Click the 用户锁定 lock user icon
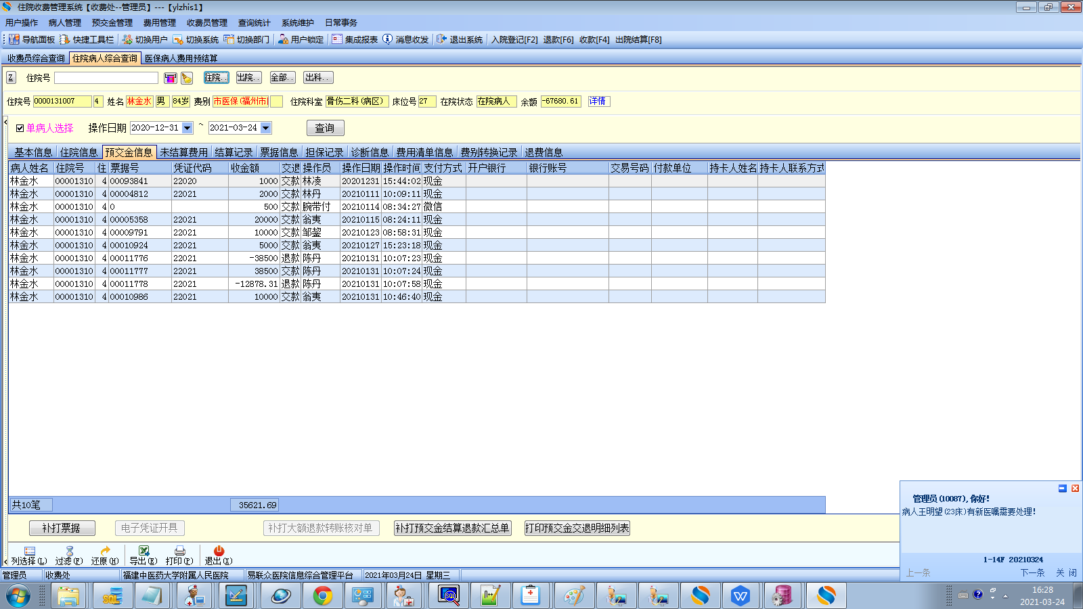This screenshot has width=1083, height=609. point(283,39)
